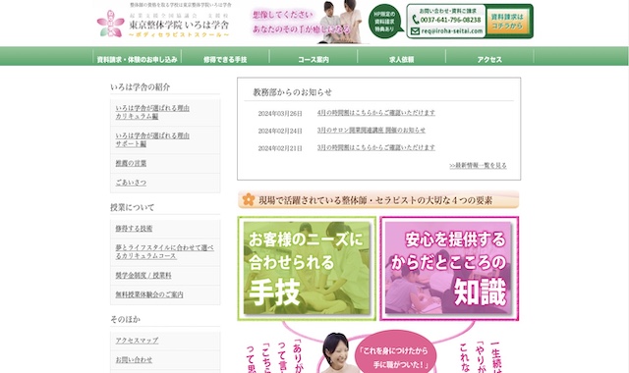The width and height of the screenshot is (629, 373).
Task: Click the pink flower school logo
Action: [110, 24]
